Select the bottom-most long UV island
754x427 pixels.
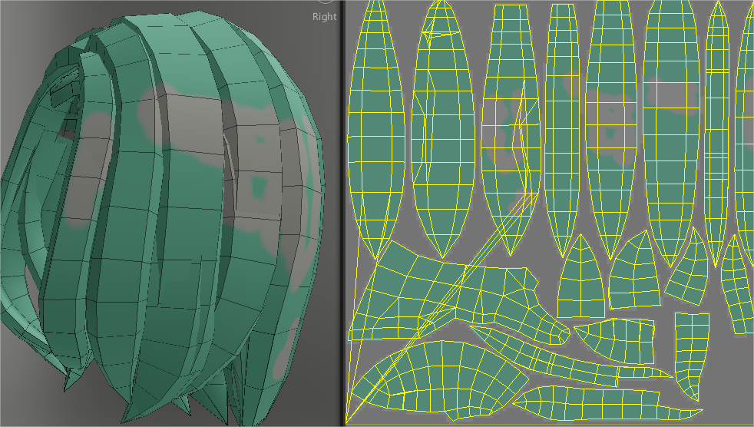tap(591, 401)
